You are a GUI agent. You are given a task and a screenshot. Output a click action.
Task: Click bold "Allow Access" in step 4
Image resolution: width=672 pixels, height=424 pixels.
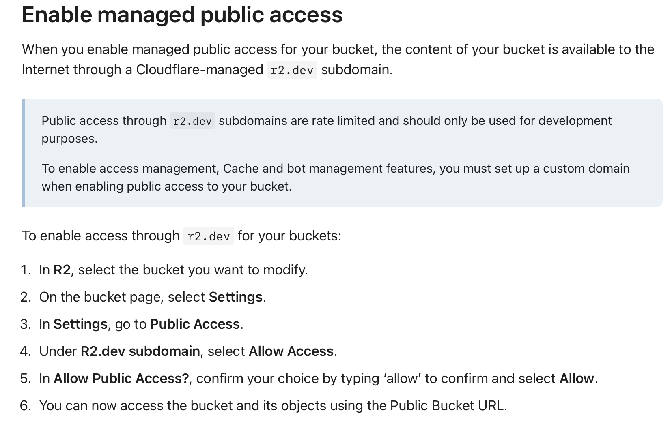coord(291,351)
